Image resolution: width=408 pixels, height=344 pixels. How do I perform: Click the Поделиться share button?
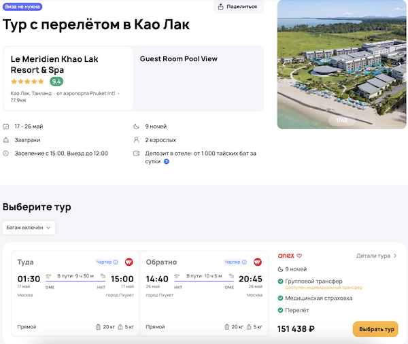238,7
